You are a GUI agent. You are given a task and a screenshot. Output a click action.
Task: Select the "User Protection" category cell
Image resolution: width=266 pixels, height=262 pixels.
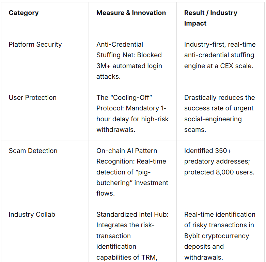point(32,98)
